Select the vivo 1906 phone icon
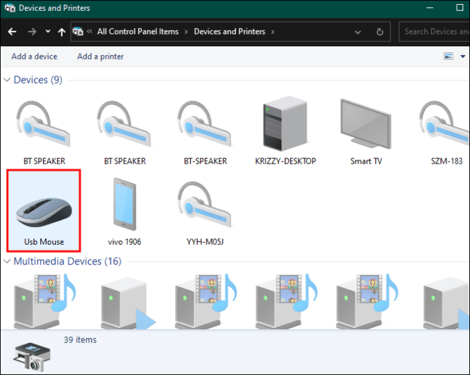The width and height of the screenshot is (470, 375). point(125,205)
